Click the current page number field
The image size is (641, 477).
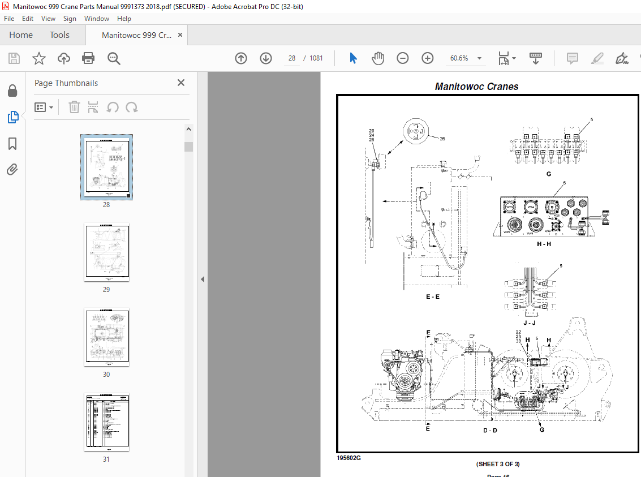[x=291, y=58]
